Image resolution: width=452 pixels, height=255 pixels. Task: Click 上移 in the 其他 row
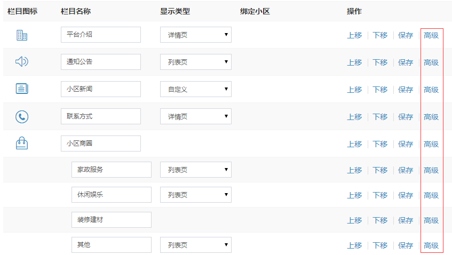[354, 245]
